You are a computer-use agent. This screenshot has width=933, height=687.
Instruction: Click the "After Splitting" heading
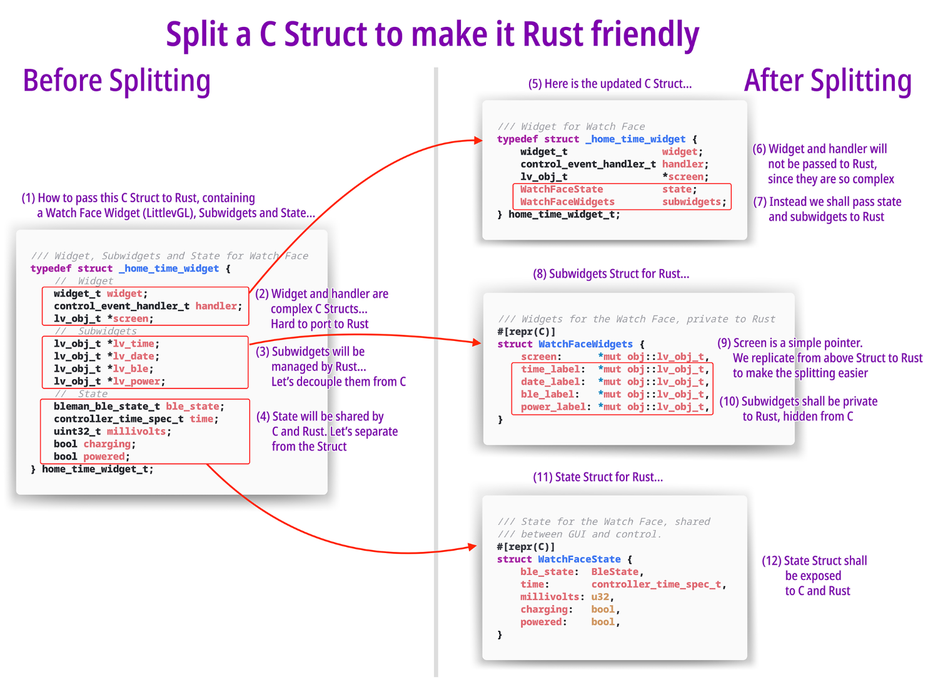pyautogui.click(x=827, y=81)
